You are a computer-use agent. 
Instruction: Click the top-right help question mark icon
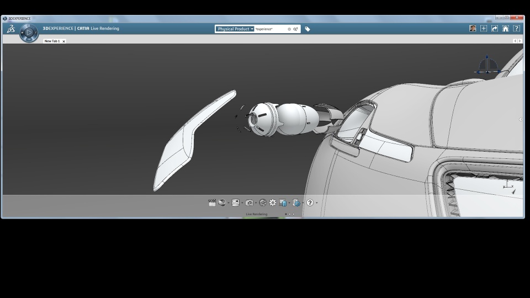[x=517, y=28]
